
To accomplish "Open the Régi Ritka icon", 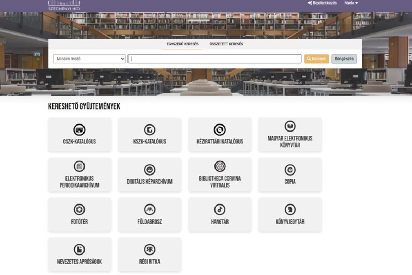I will (150, 250).
